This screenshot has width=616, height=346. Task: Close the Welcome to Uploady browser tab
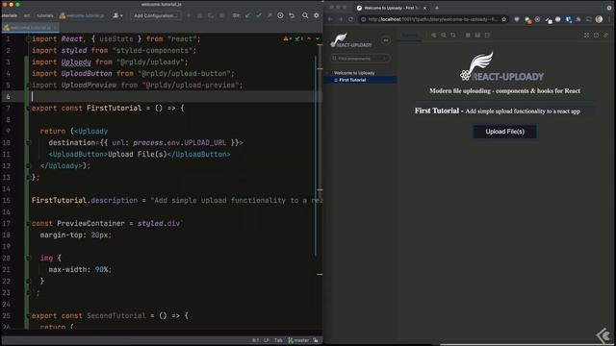pyautogui.click(x=424, y=8)
